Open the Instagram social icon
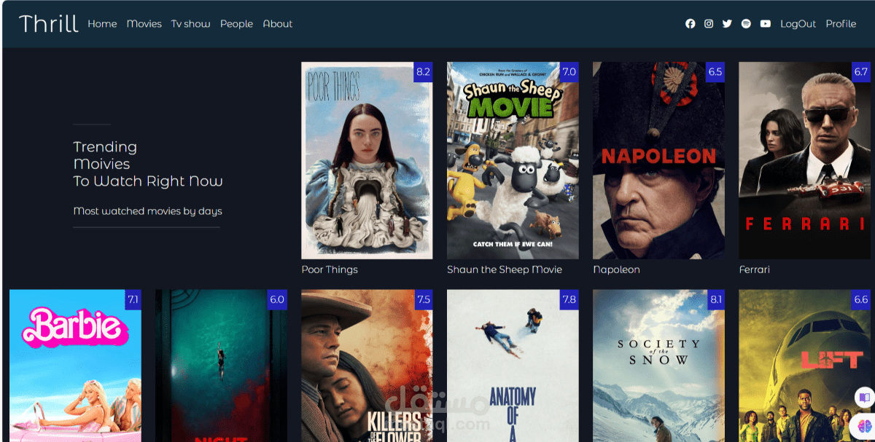Image resolution: width=875 pixels, height=442 pixels. pos(709,24)
